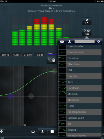Stop playback with the white square button
This screenshot has height=139, width=104.
click(52, 131)
